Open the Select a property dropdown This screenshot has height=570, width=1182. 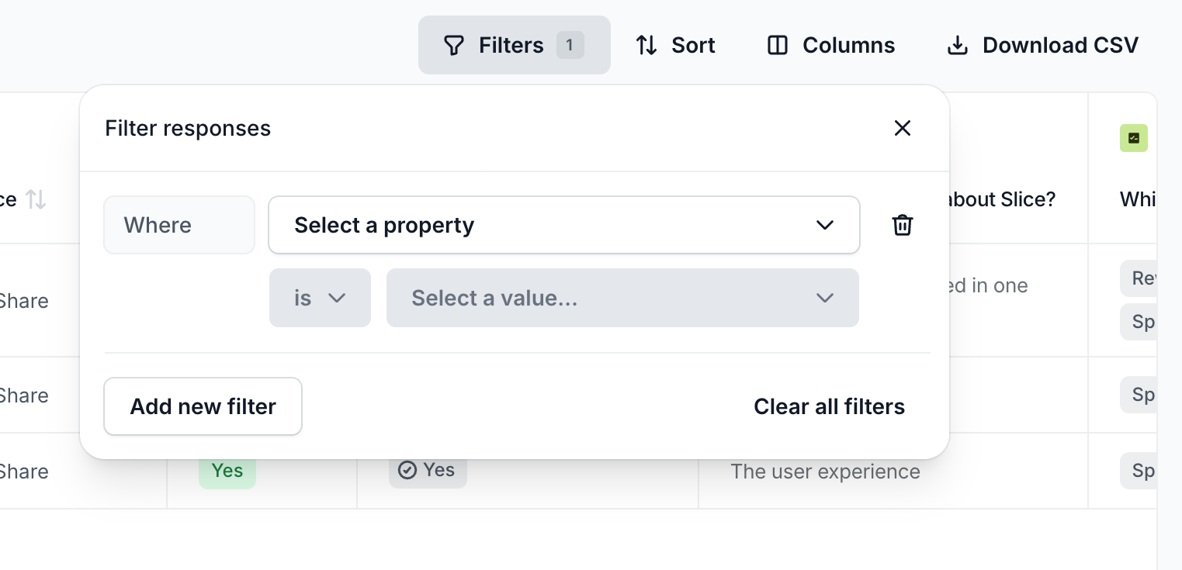pos(564,225)
